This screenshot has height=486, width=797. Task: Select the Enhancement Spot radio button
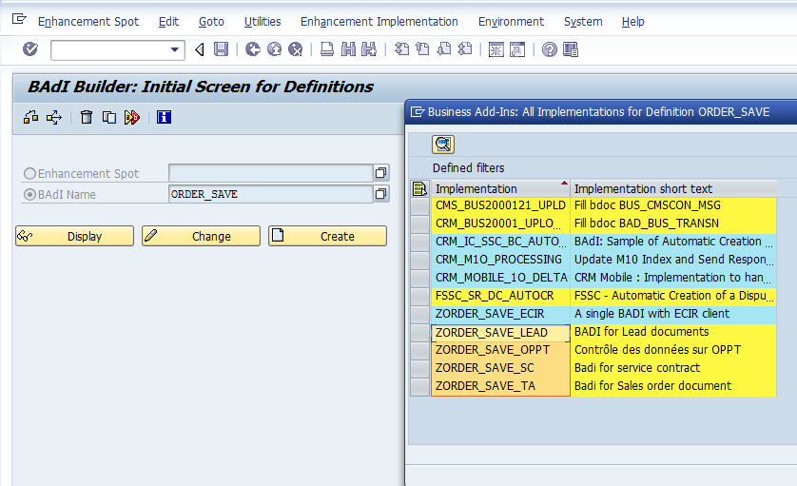(30, 174)
